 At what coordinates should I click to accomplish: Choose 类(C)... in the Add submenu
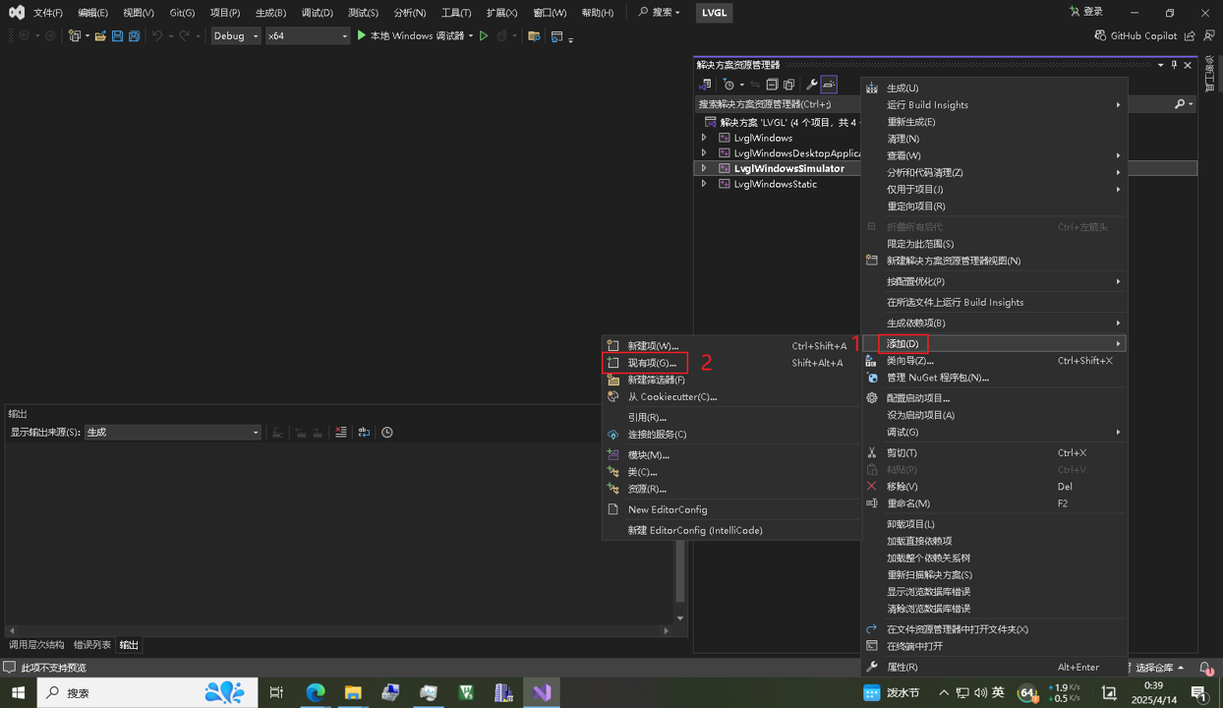[731, 472]
